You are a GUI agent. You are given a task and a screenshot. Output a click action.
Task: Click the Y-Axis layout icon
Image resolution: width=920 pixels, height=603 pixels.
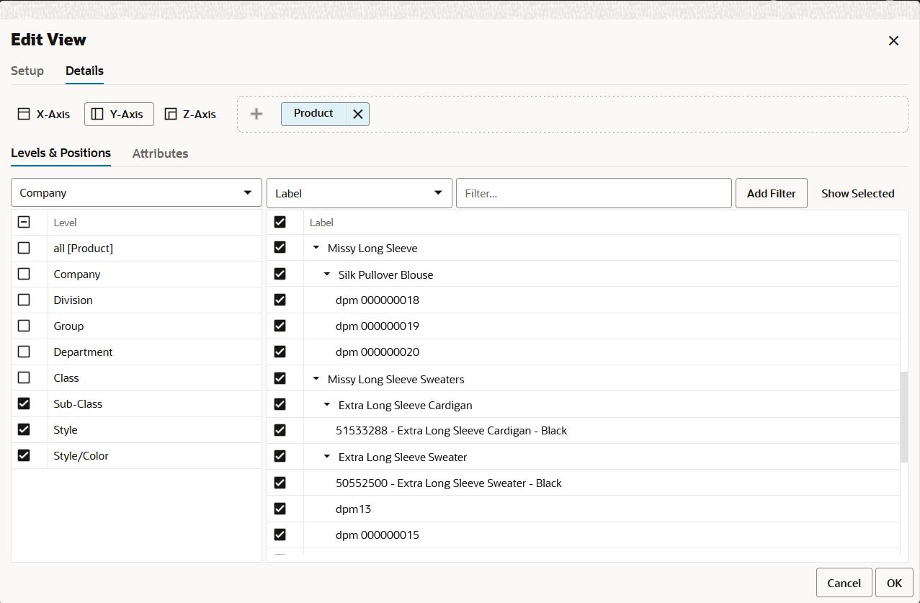(97, 114)
